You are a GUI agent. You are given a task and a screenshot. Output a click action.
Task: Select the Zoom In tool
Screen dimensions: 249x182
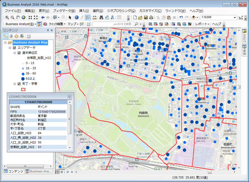coord(7,17)
